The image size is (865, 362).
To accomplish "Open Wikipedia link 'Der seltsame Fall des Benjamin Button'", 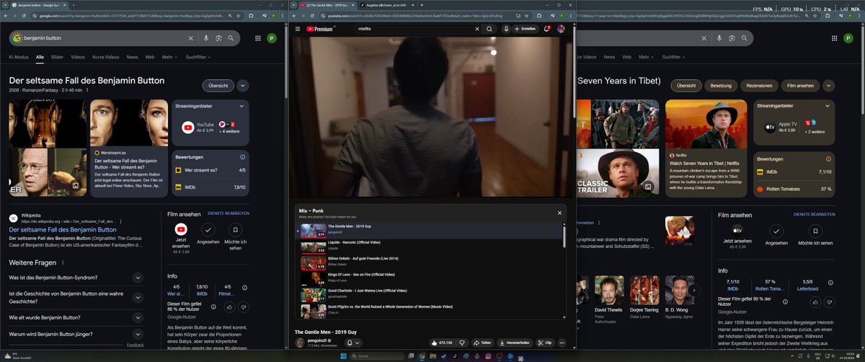I will tap(62, 229).
